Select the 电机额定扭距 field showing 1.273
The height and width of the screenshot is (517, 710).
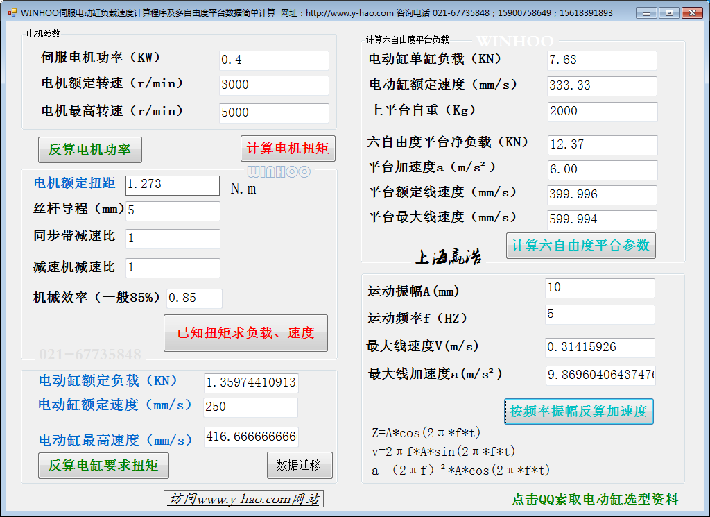[x=173, y=185]
